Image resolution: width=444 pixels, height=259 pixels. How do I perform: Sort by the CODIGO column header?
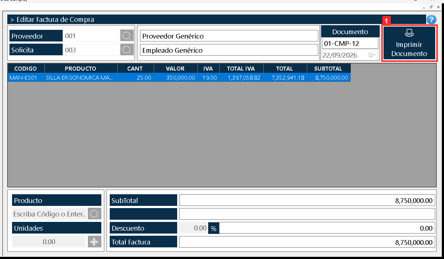pyautogui.click(x=26, y=68)
